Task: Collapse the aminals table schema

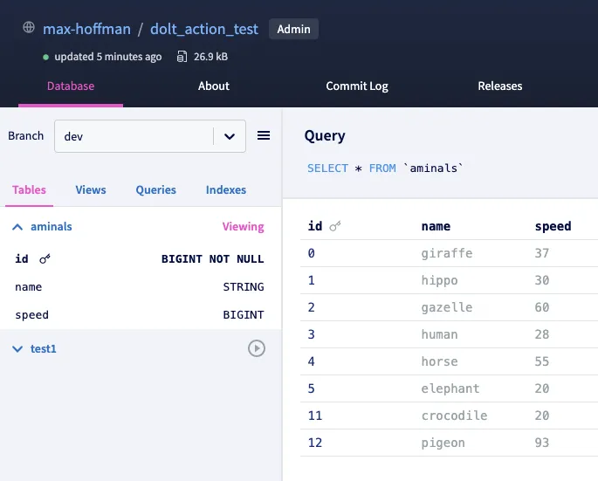Action: tap(17, 226)
